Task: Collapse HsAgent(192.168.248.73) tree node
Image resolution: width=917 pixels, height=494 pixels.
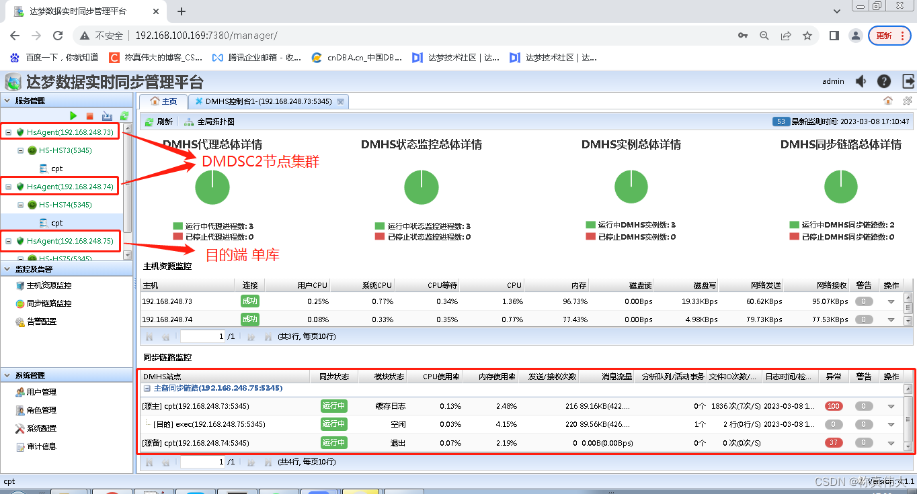Action: click(x=8, y=132)
